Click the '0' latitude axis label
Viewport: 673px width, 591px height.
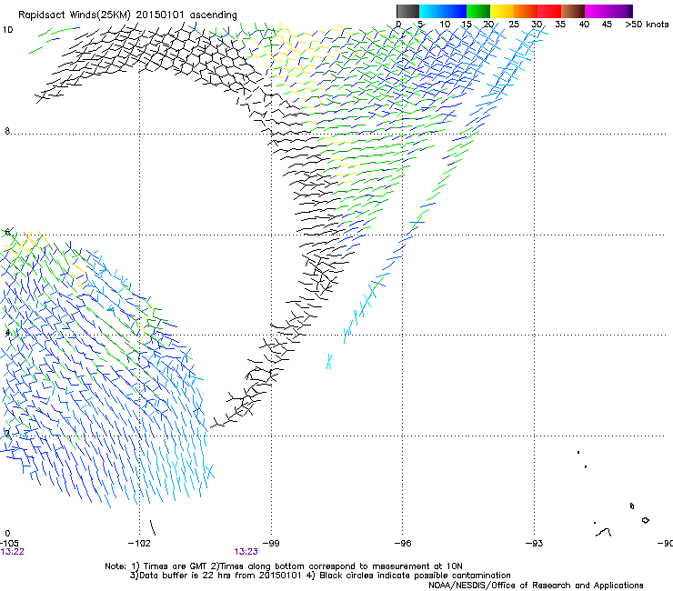(7, 534)
